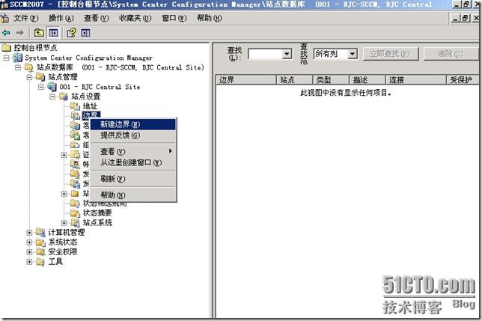Select the 状态摘要 tree item

coord(97,213)
